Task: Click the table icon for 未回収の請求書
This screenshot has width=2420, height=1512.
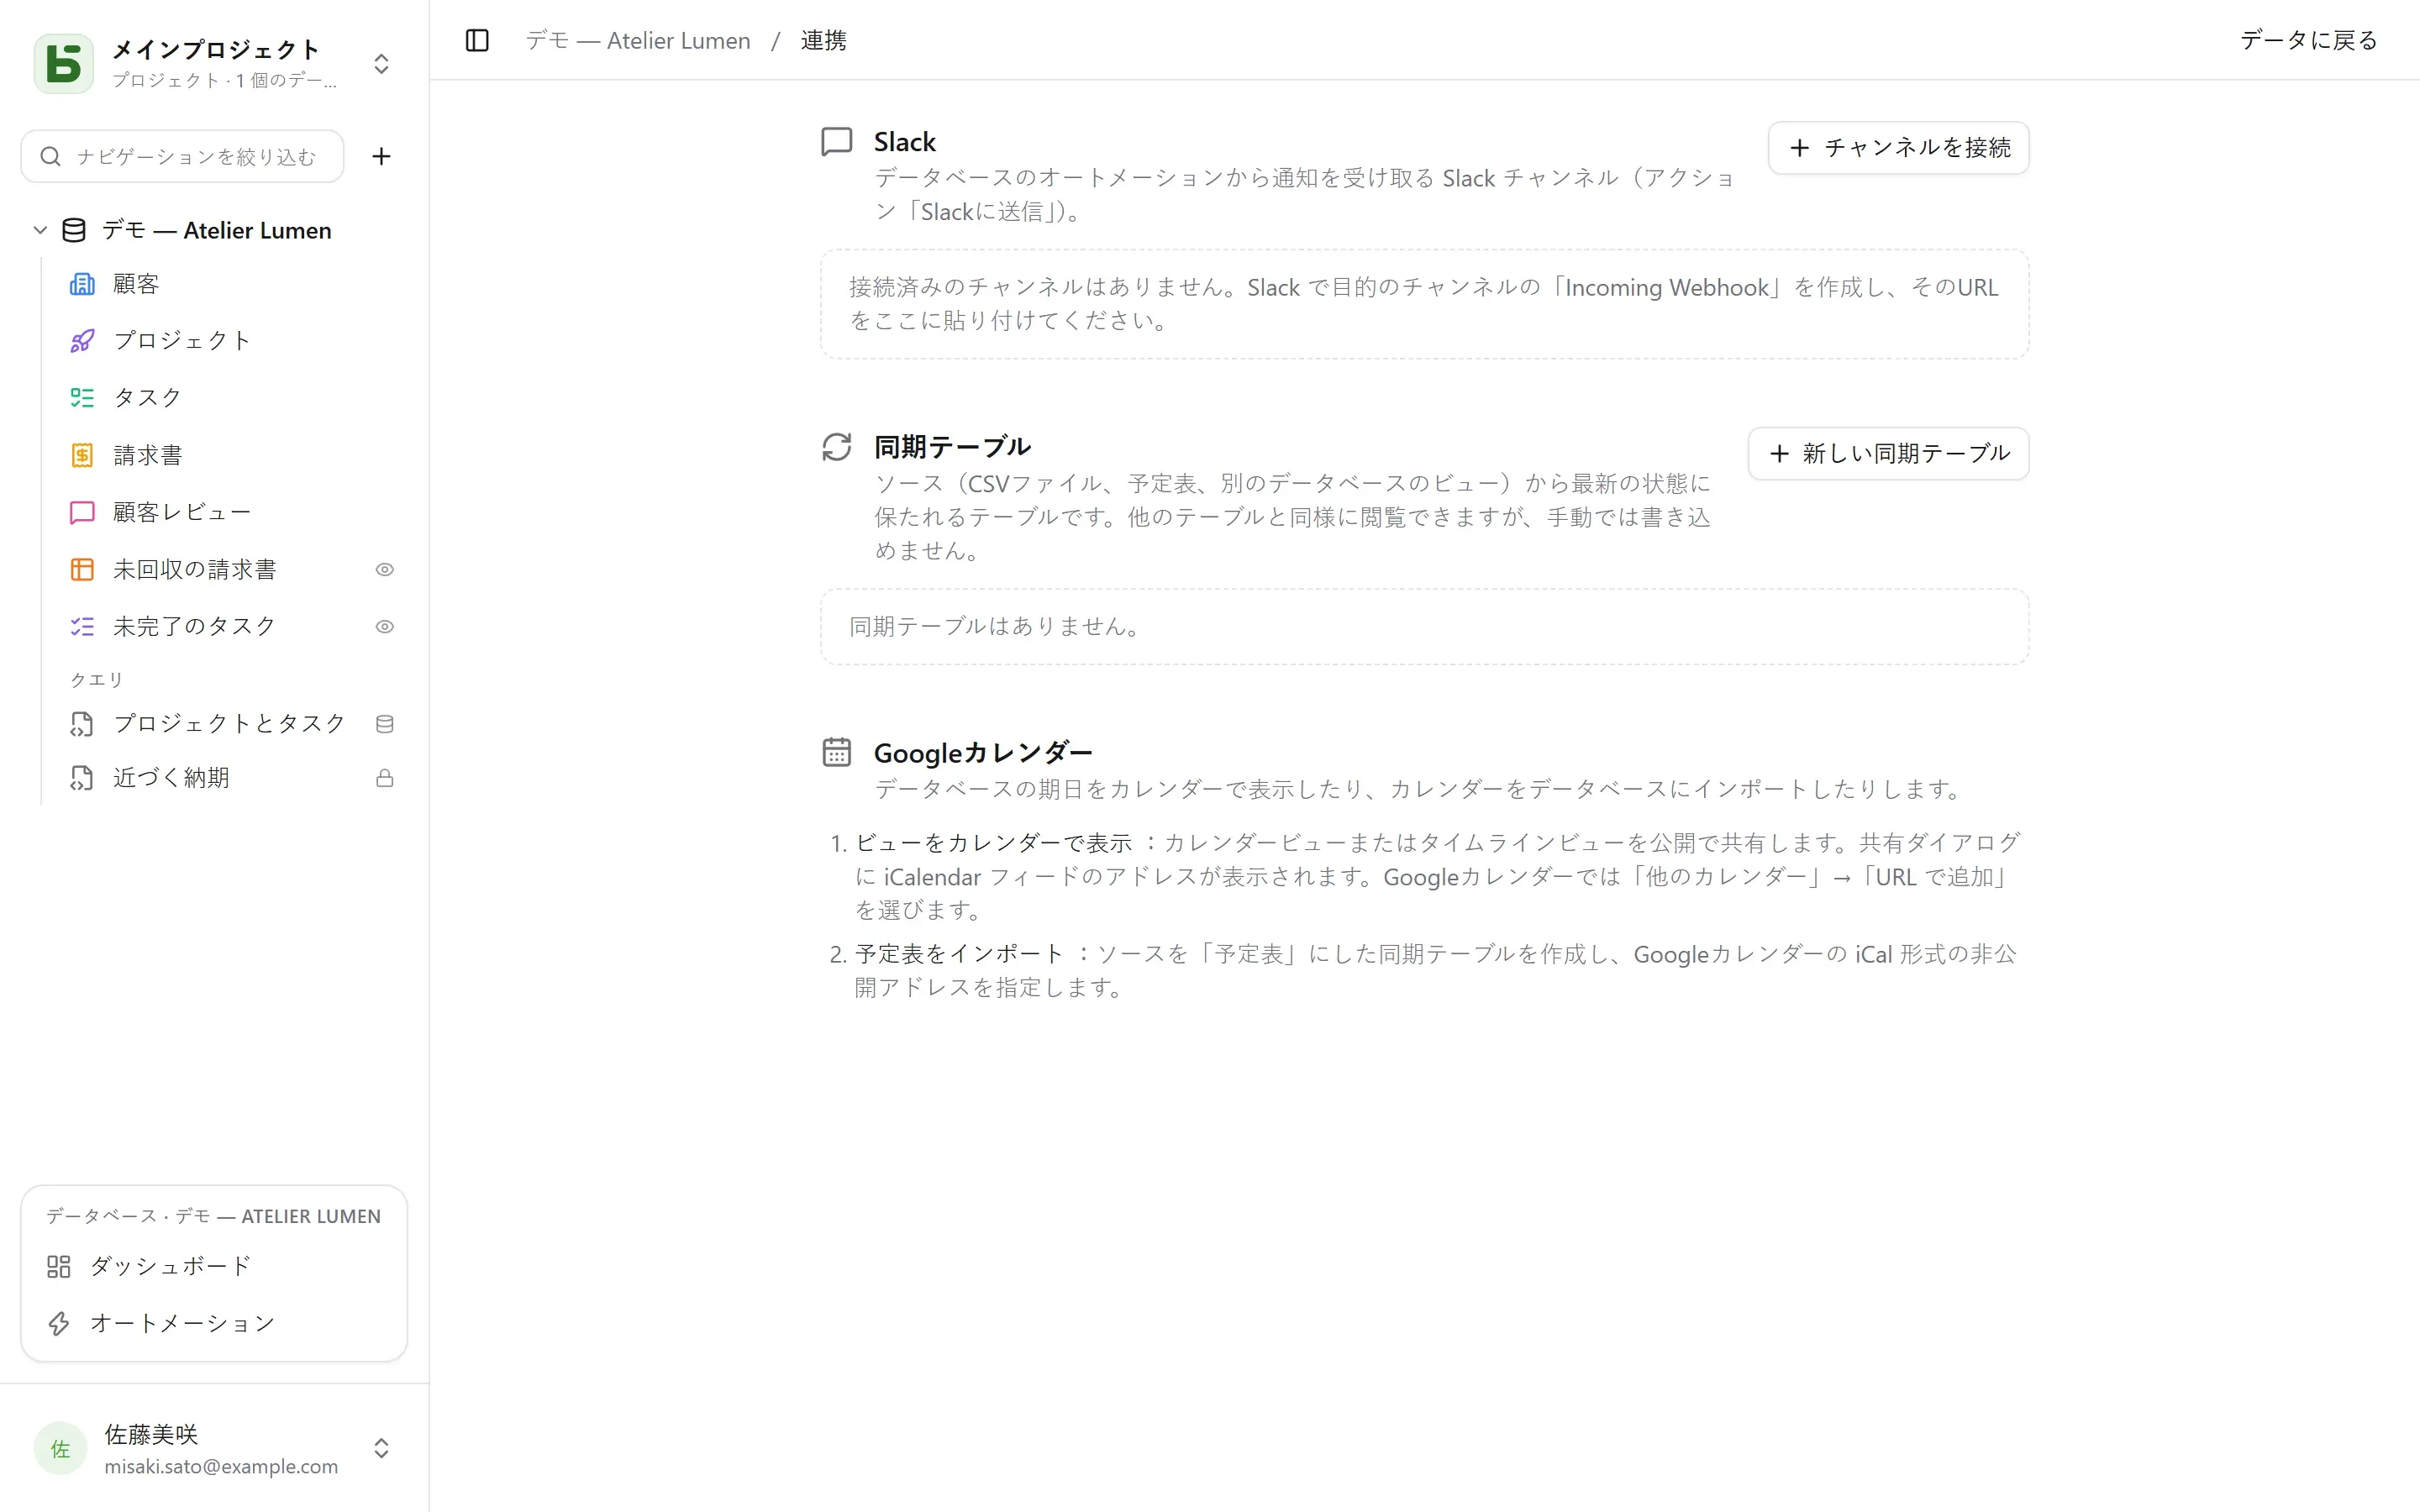Action: tap(82, 570)
